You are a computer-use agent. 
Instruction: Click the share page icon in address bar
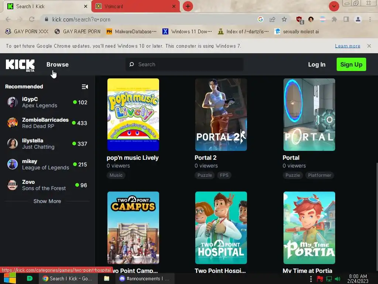pyautogui.click(x=272, y=19)
